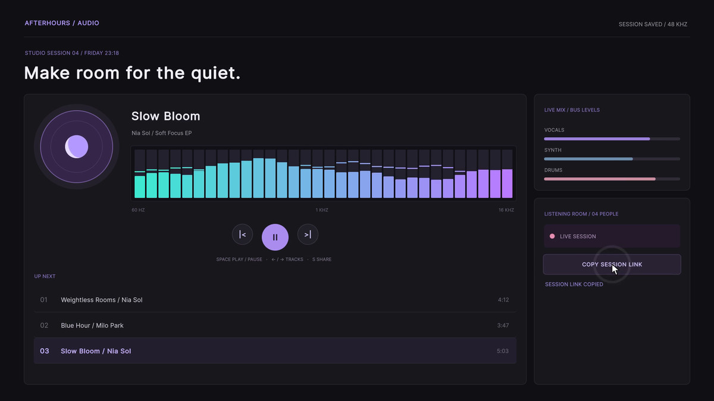
Task: Click the spinning album disc artwork
Action: [76, 146]
